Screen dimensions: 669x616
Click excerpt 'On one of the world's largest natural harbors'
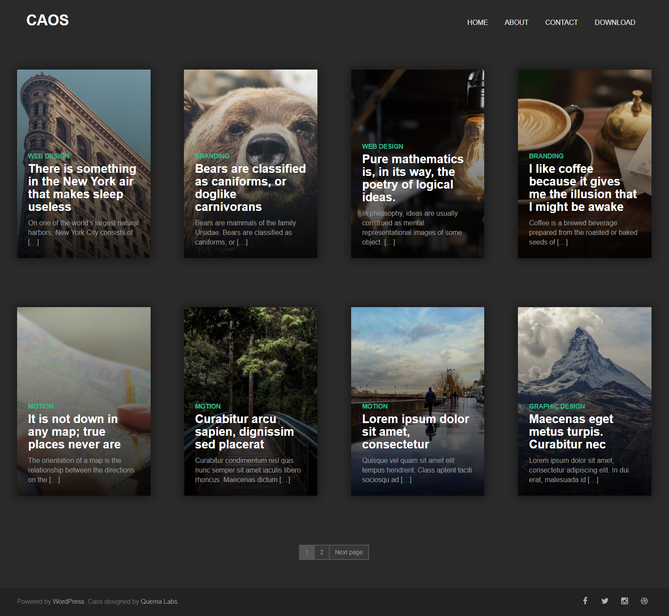pos(83,232)
